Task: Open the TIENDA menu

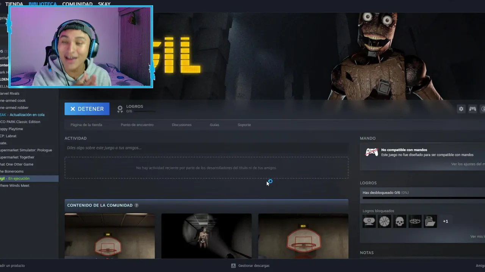Action: (x=14, y=4)
